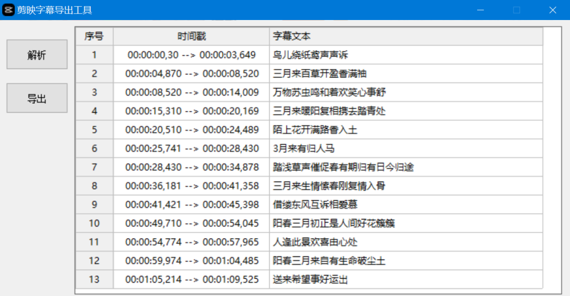
Task: Click timestamp 00:00:00,30 --> 00:00:03,649
Action: tap(192, 55)
